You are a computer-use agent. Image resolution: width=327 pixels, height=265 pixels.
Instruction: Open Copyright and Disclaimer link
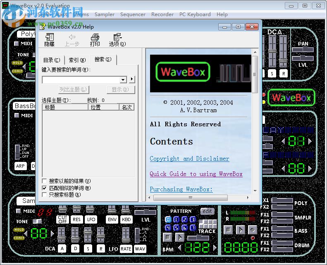click(x=189, y=159)
